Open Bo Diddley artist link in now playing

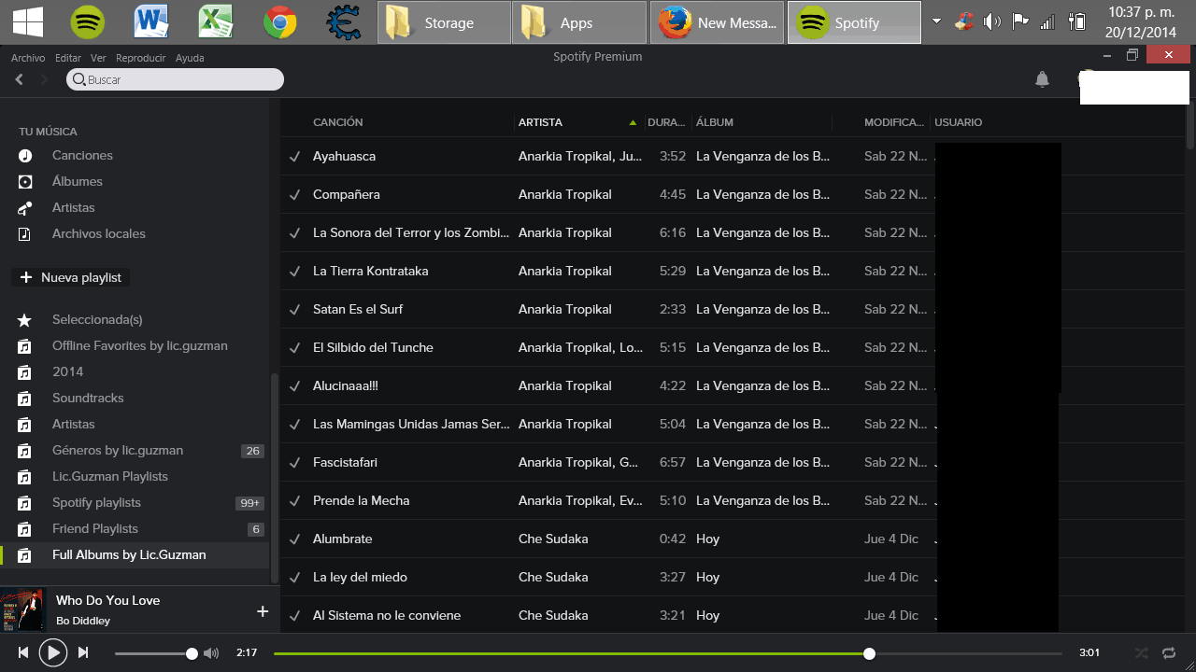pyautogui.click(x=83, y=621)
